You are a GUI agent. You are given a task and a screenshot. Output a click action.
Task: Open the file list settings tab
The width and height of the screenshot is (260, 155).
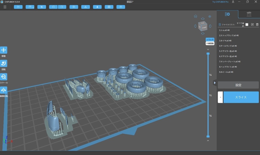[x=227, y=14]
